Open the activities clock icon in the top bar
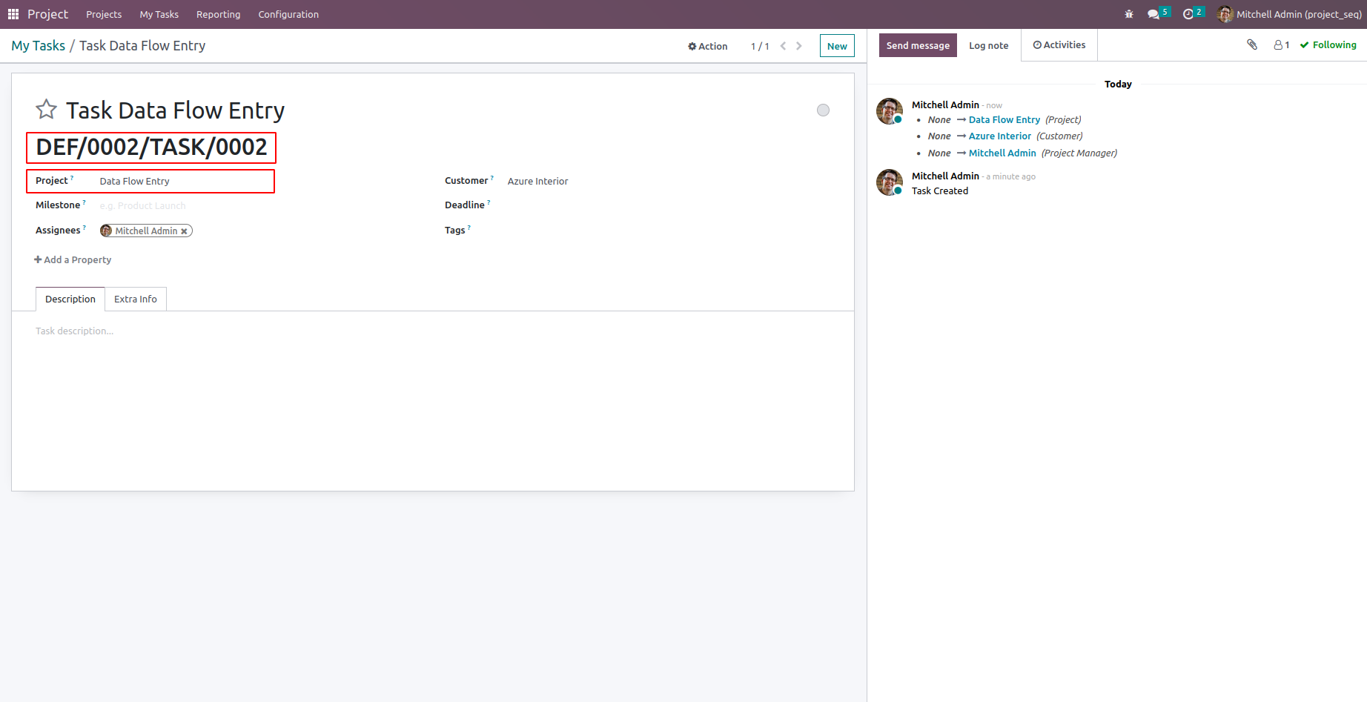1367x702 pixels. click(x=1193, y=13)
